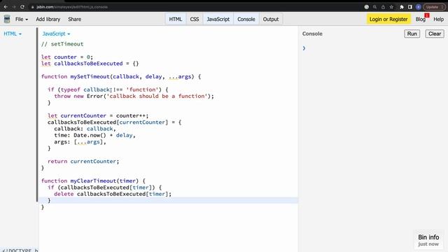Click the 'time: Date.now() + delay,' line
Screen dimensions: 448x252
point(95,135)
